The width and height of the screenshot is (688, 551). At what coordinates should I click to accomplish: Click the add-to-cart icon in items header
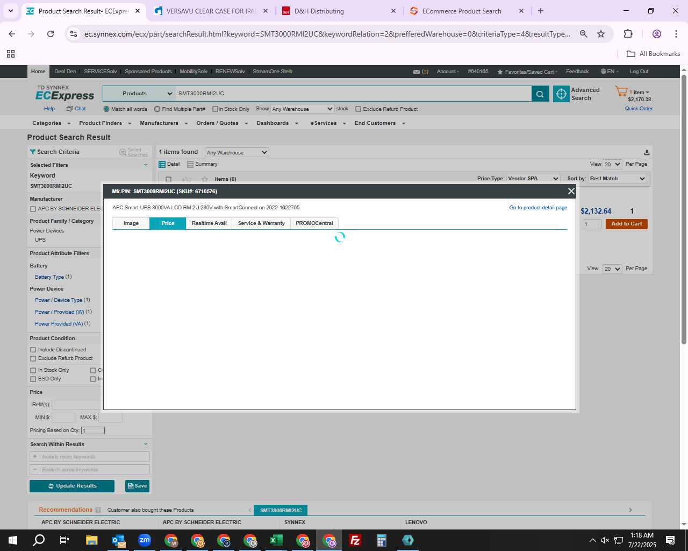pos(187,179)
